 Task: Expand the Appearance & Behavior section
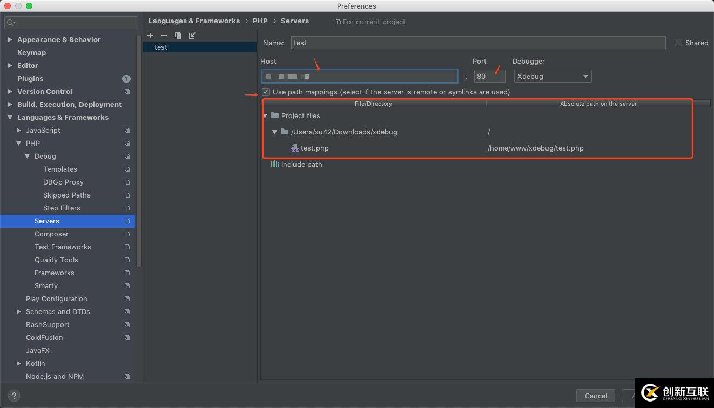click(10, 40)
